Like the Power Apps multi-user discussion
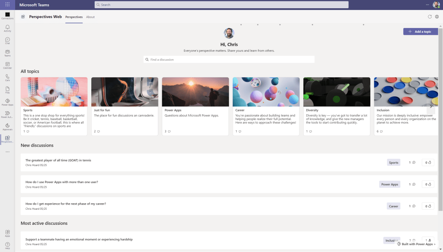Screen dimensions: 443x252 coord(428,184)
